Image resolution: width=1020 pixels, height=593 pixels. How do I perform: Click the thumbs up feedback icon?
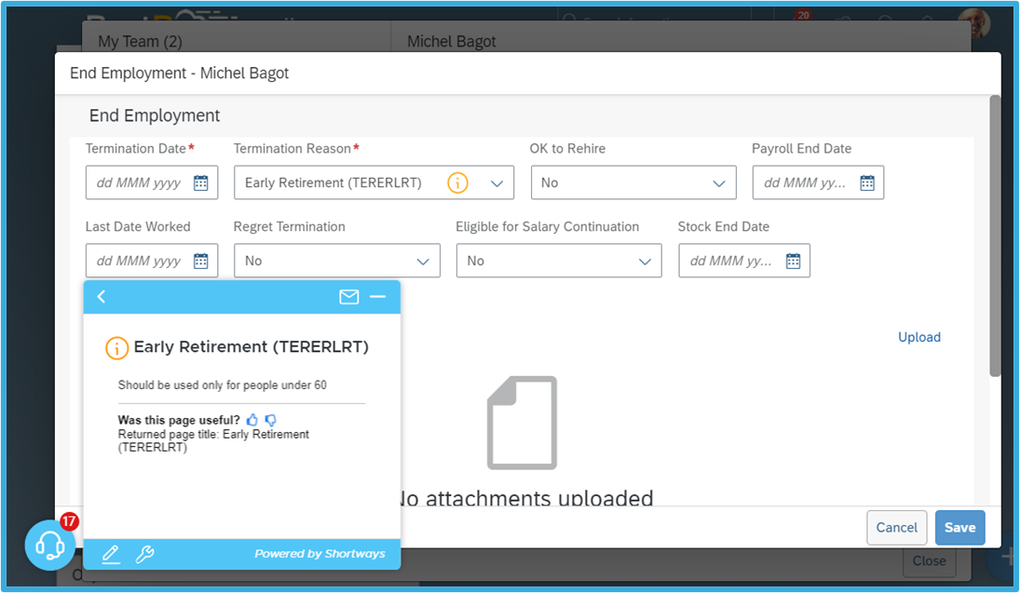[x=252, y=420]
